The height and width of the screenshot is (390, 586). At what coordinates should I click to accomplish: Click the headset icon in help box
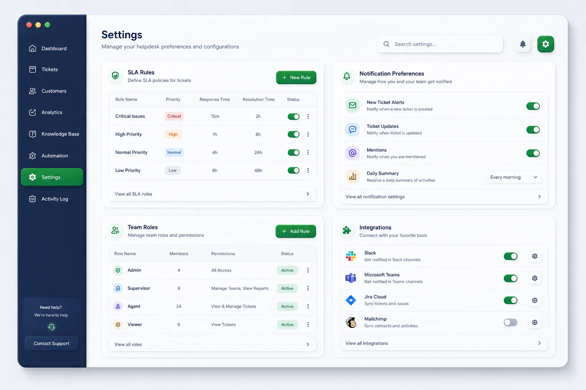tap(51, 327)
